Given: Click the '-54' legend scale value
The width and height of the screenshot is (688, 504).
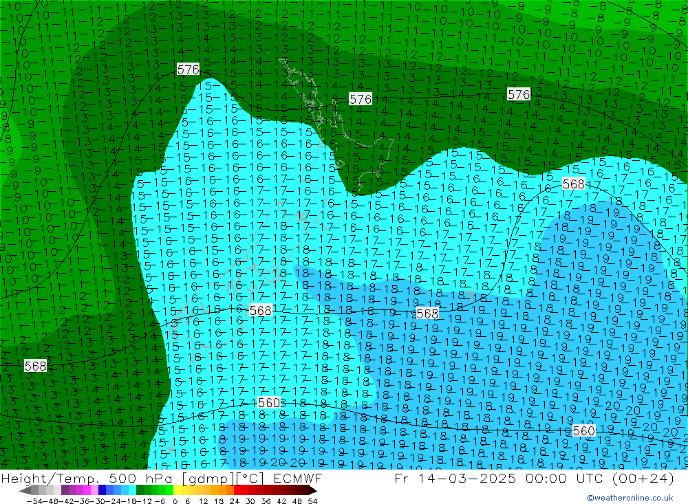Looking at the screenshot, I should click(34, 501).
